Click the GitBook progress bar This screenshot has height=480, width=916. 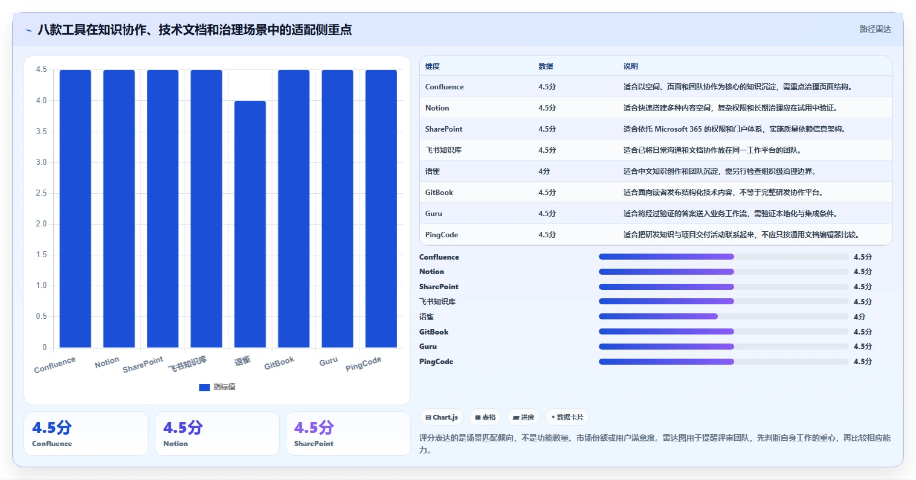pos(724,331)
